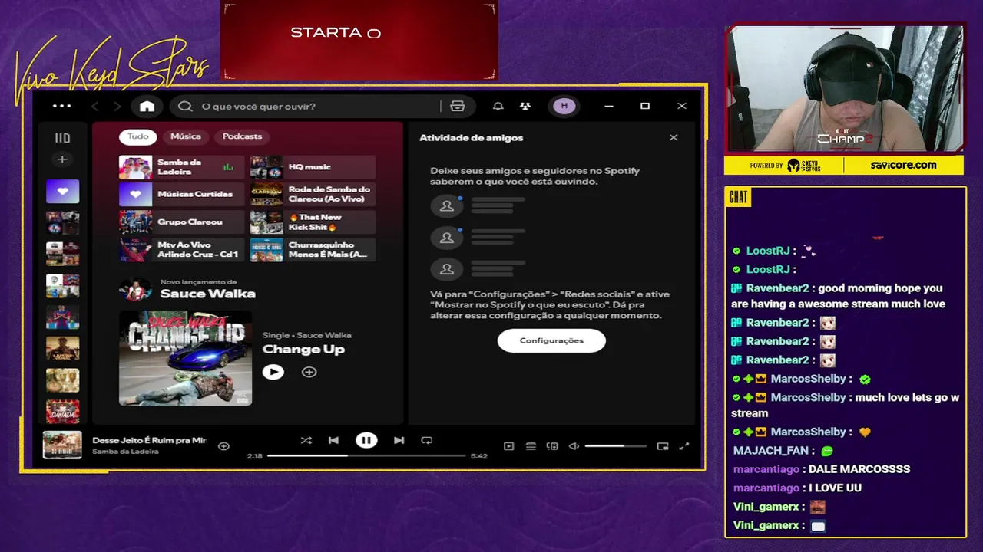Open the 'Change Up' single title

[x=303, y=350]
